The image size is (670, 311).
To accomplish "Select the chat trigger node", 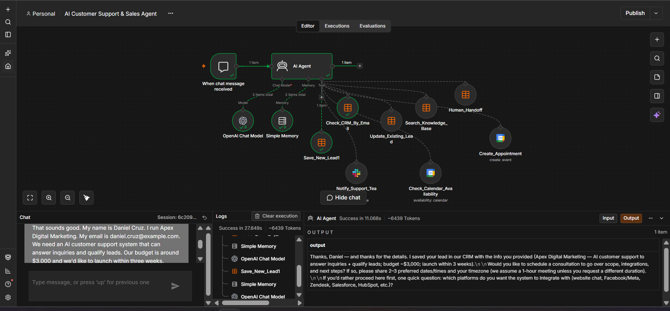I will coord(223,66).
